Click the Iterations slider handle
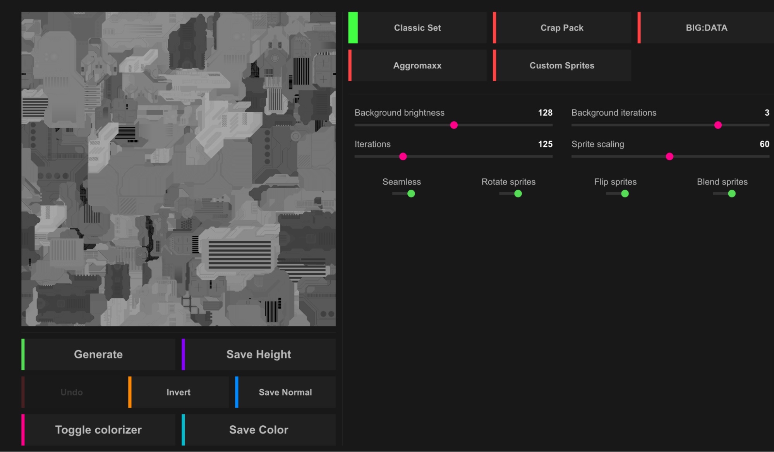The image size is (774, 452). [x=403, y=156]
